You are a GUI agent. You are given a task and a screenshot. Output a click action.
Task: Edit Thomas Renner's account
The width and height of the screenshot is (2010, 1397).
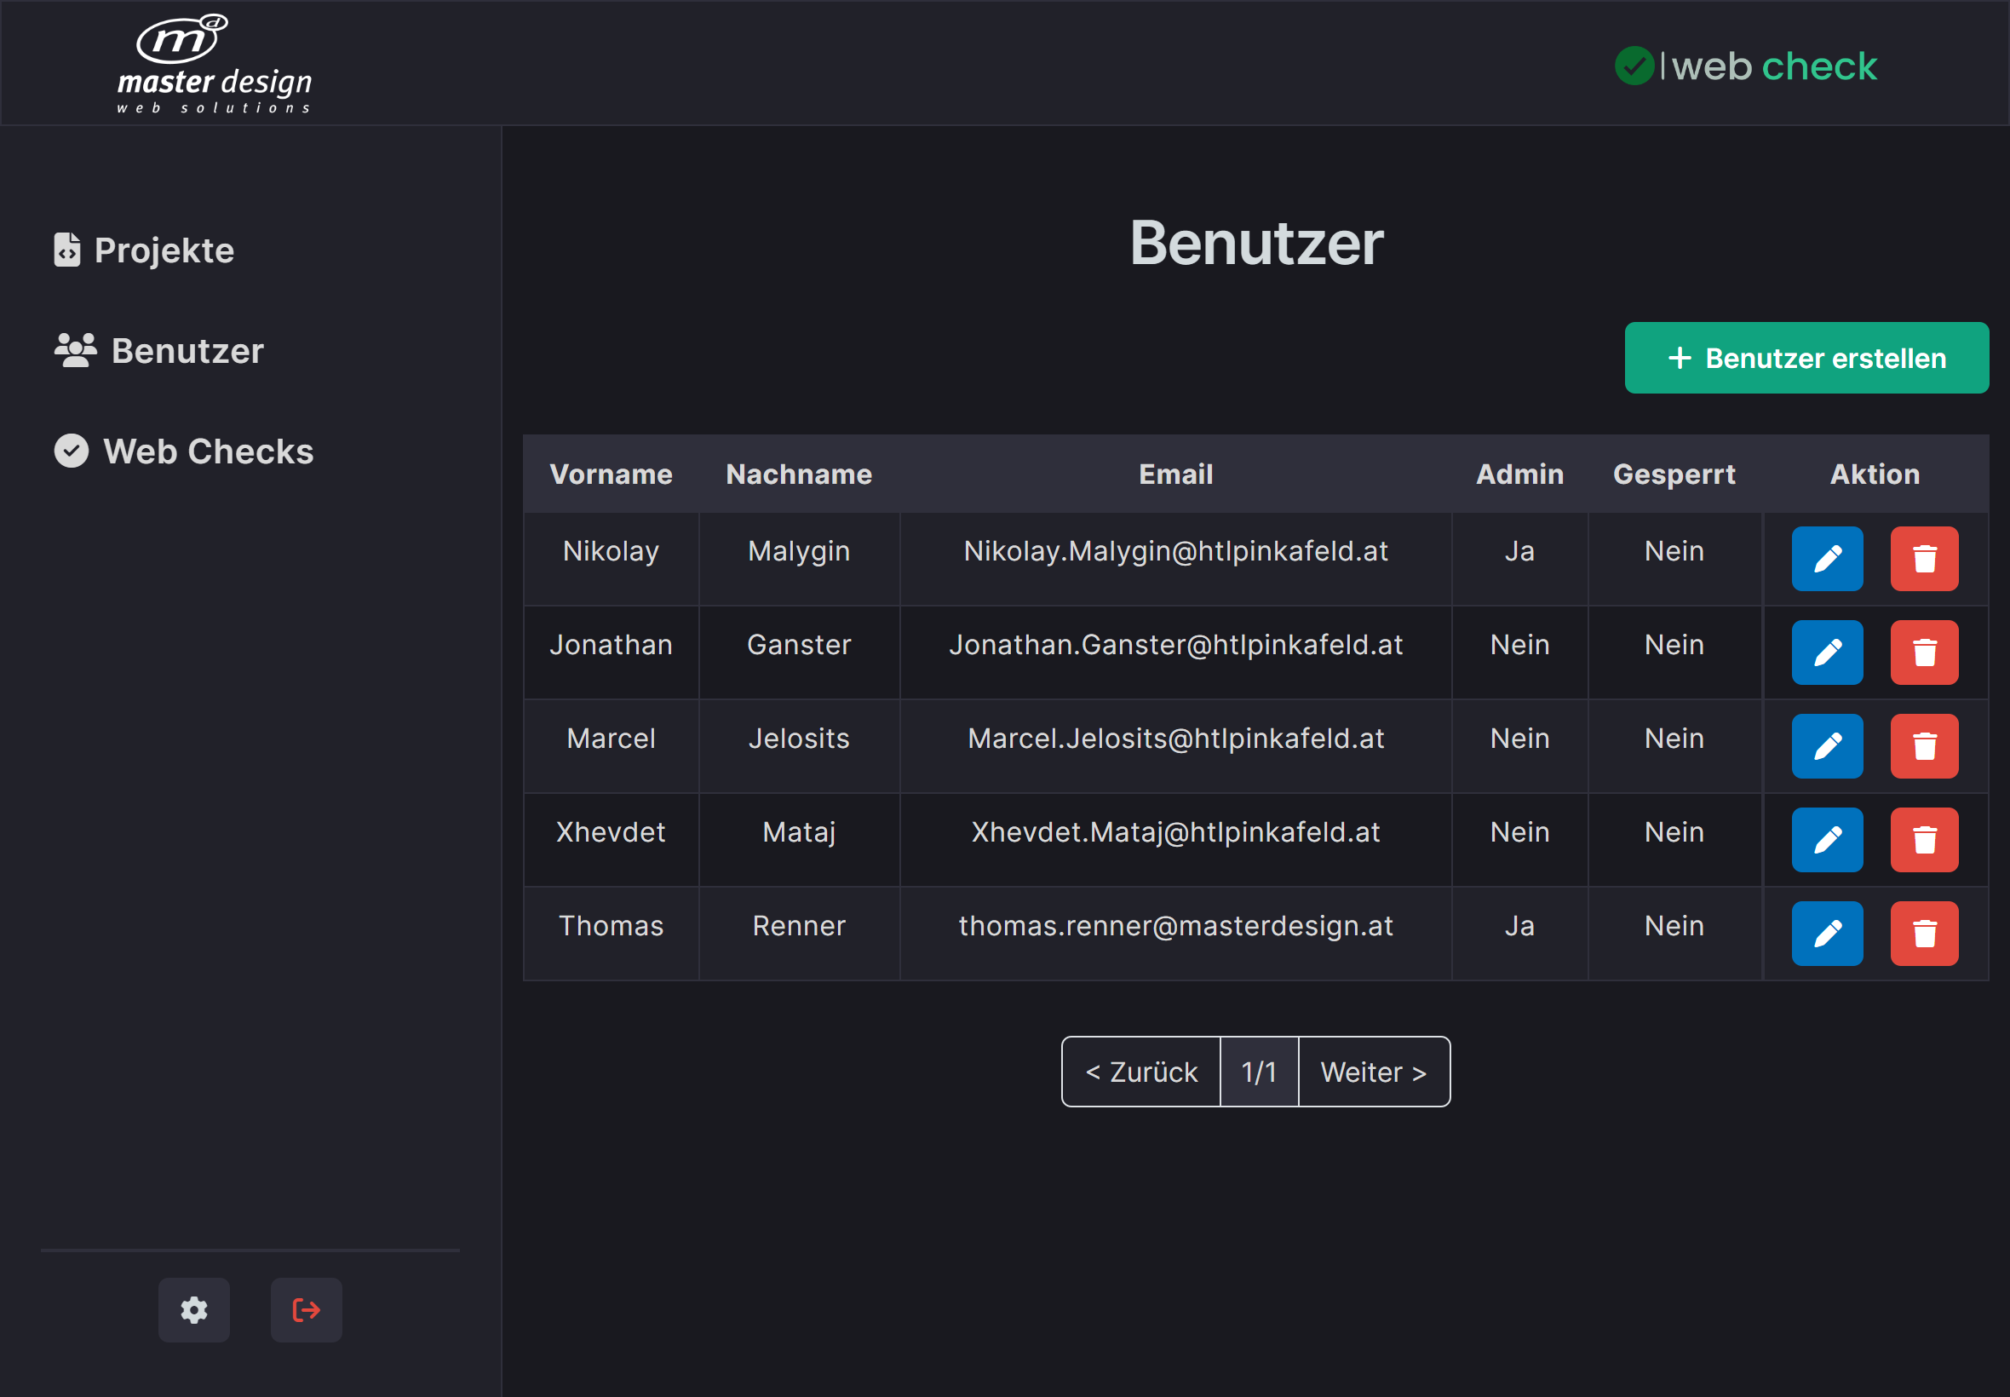[1826, 933]
